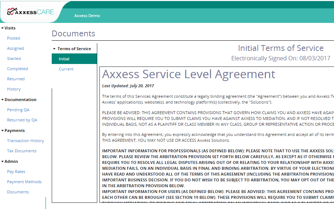
Task: Click the Payments section heading
Action: pos(15,130)
